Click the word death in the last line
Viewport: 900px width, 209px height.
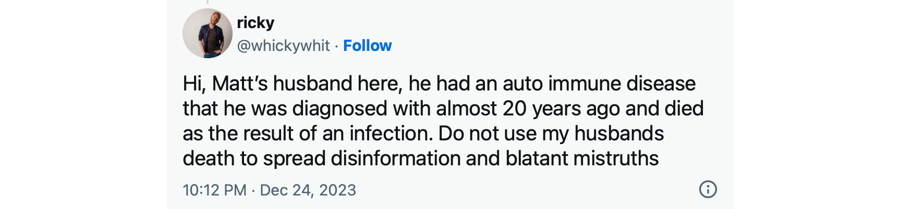click(x=209, y=159)
